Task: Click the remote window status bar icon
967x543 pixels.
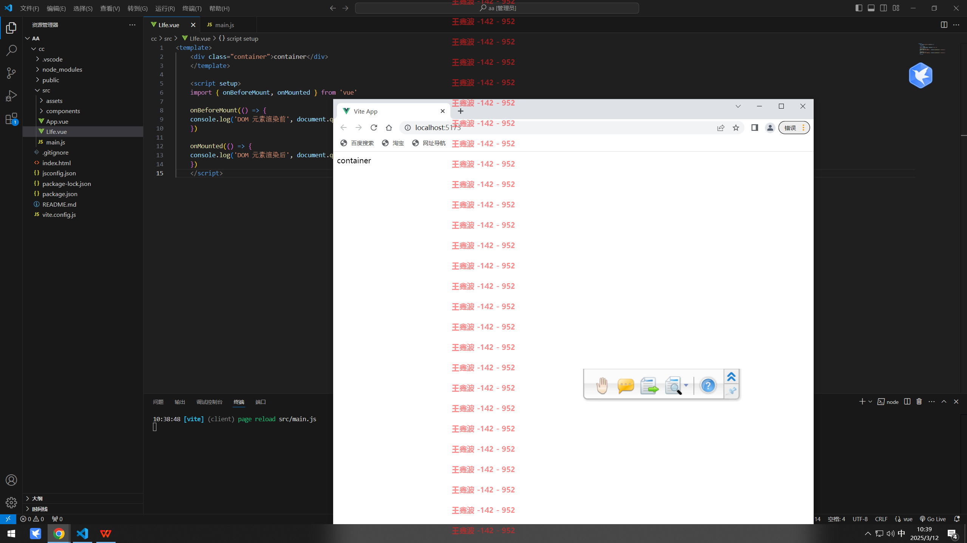Action: 8,519
